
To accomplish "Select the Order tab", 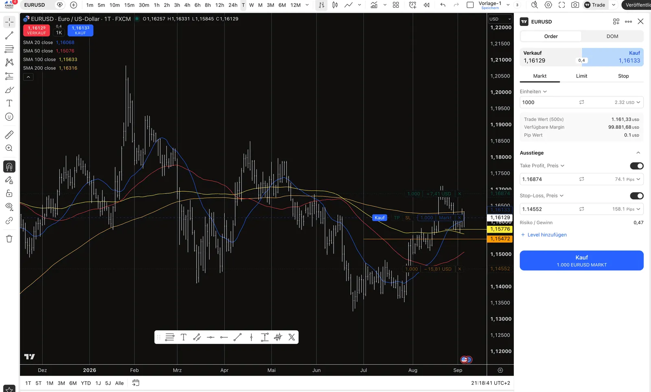I will click(x=551, y=36).
